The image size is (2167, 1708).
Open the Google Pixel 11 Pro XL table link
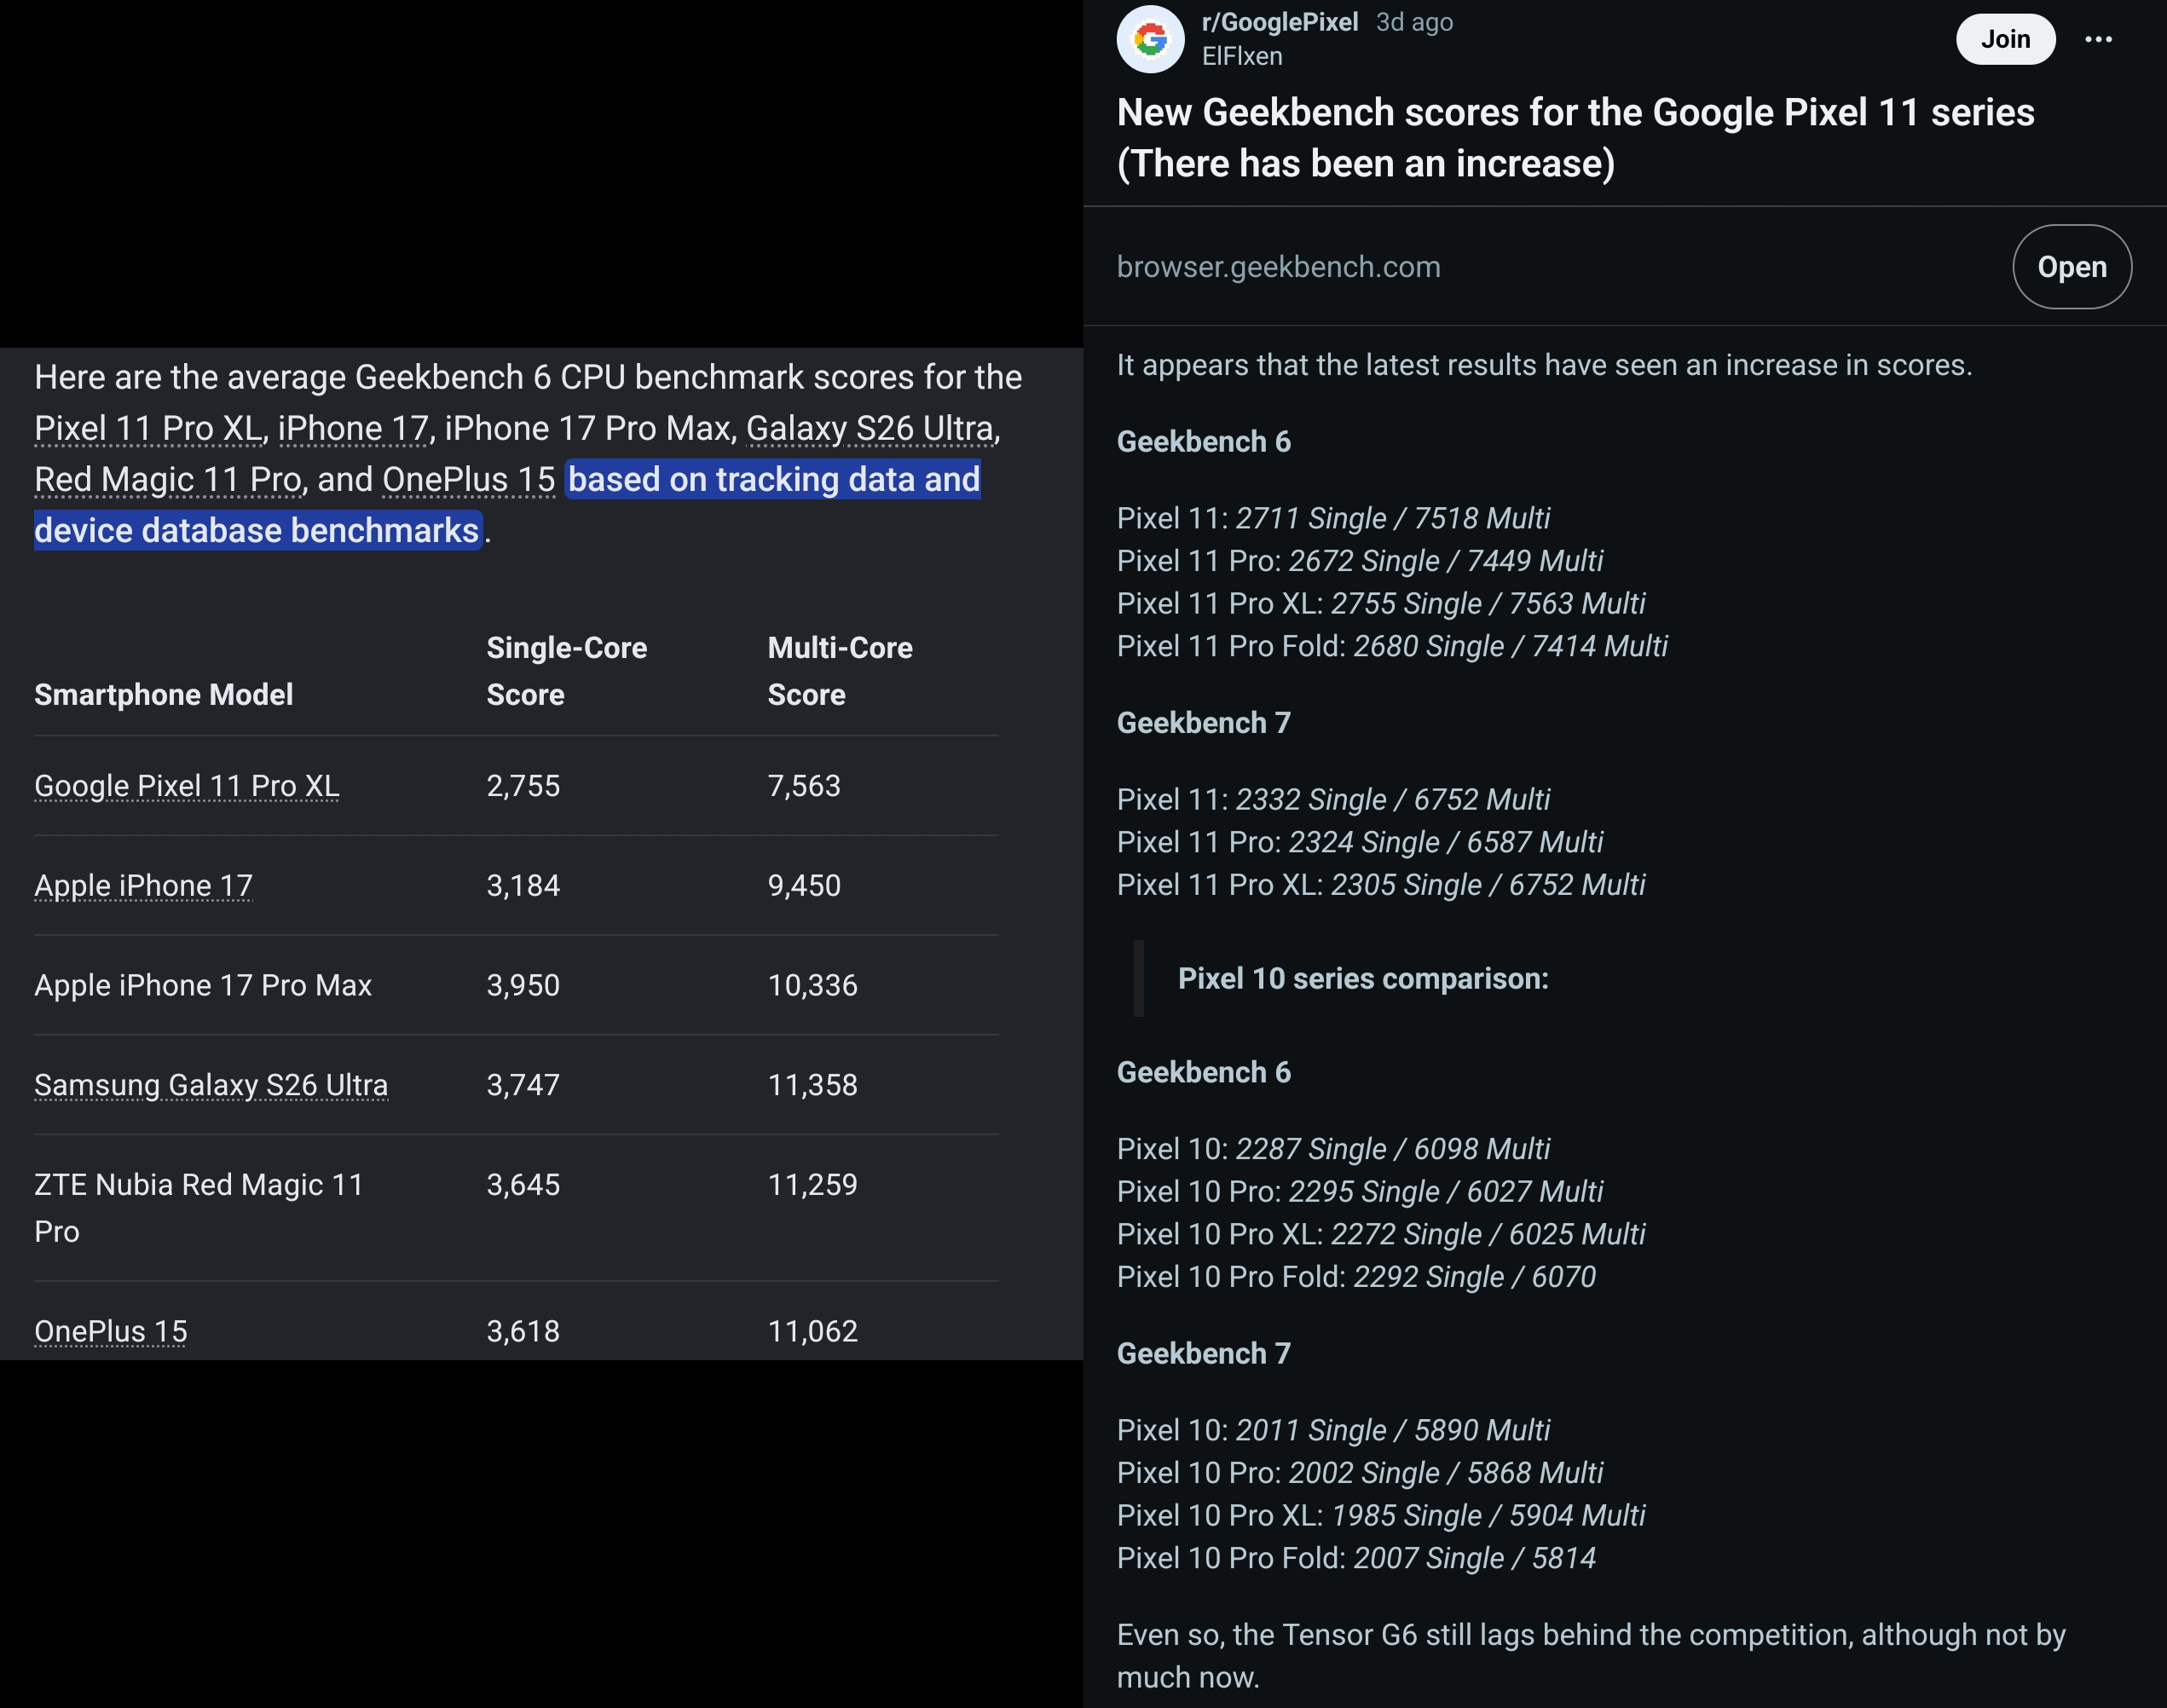click(186, 786)
